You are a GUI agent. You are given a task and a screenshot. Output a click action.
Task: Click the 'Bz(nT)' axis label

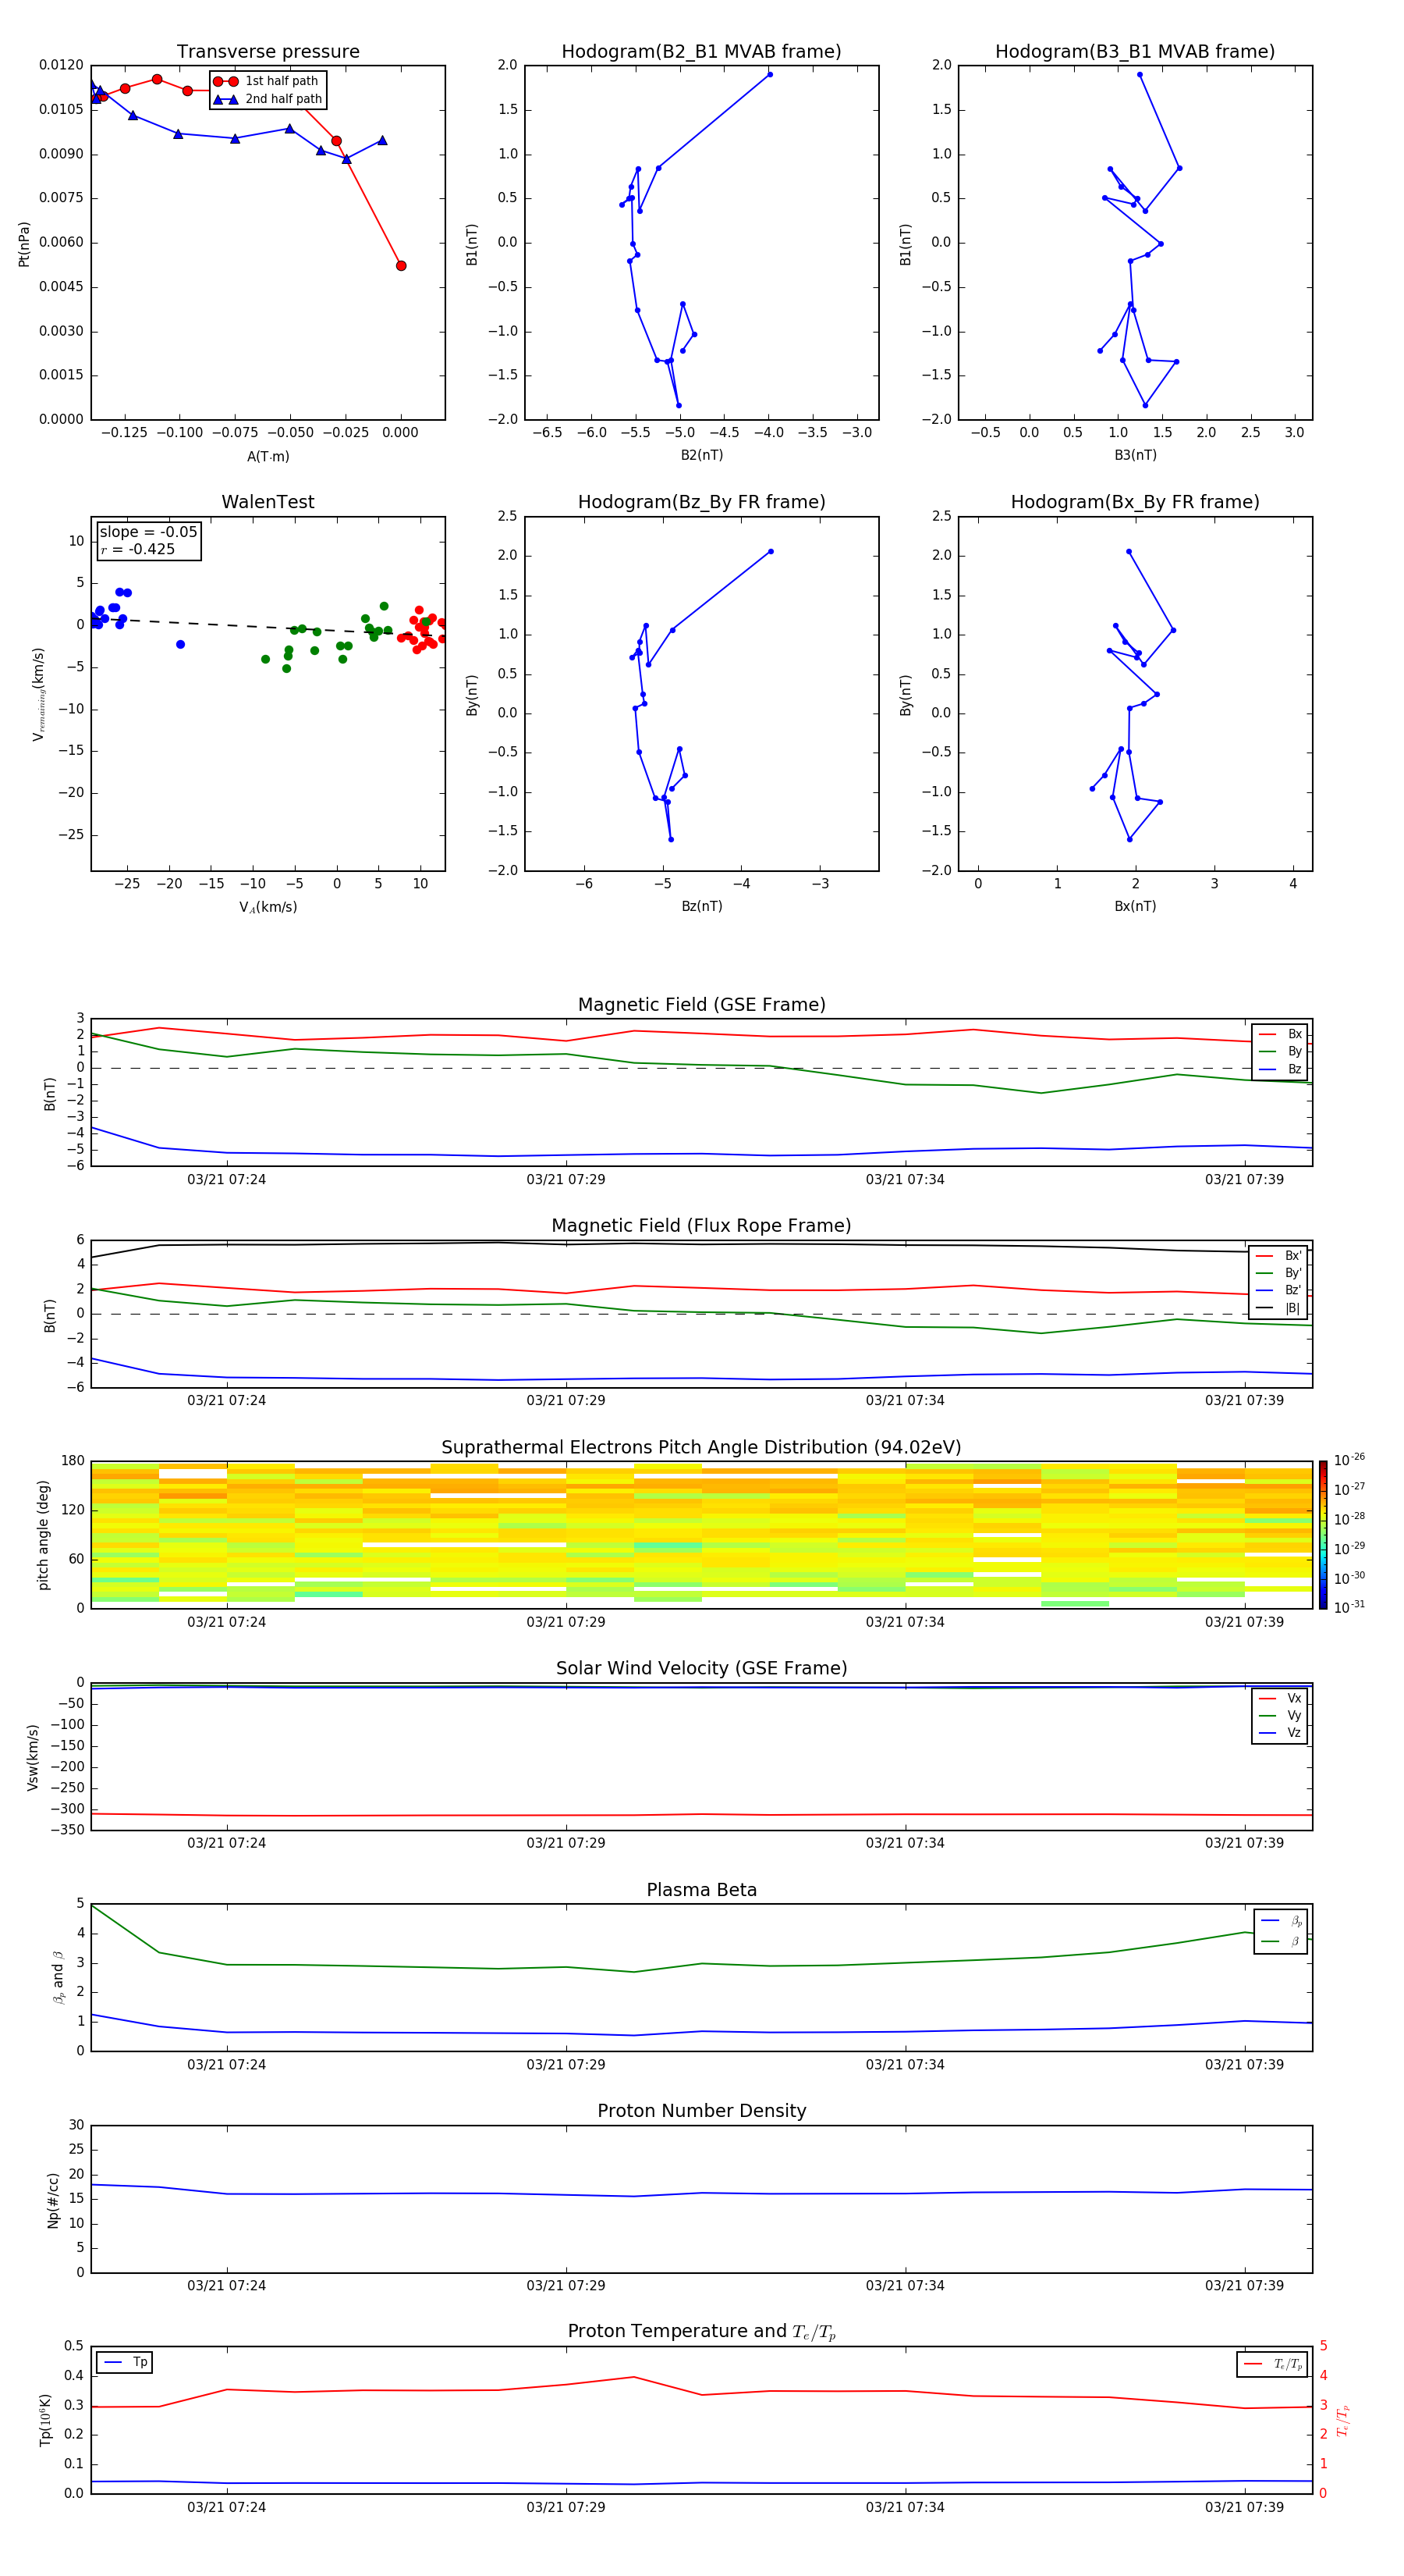[x=701, y=906]
